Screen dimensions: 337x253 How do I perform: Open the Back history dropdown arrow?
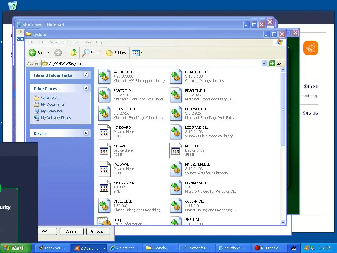point(49,53)
